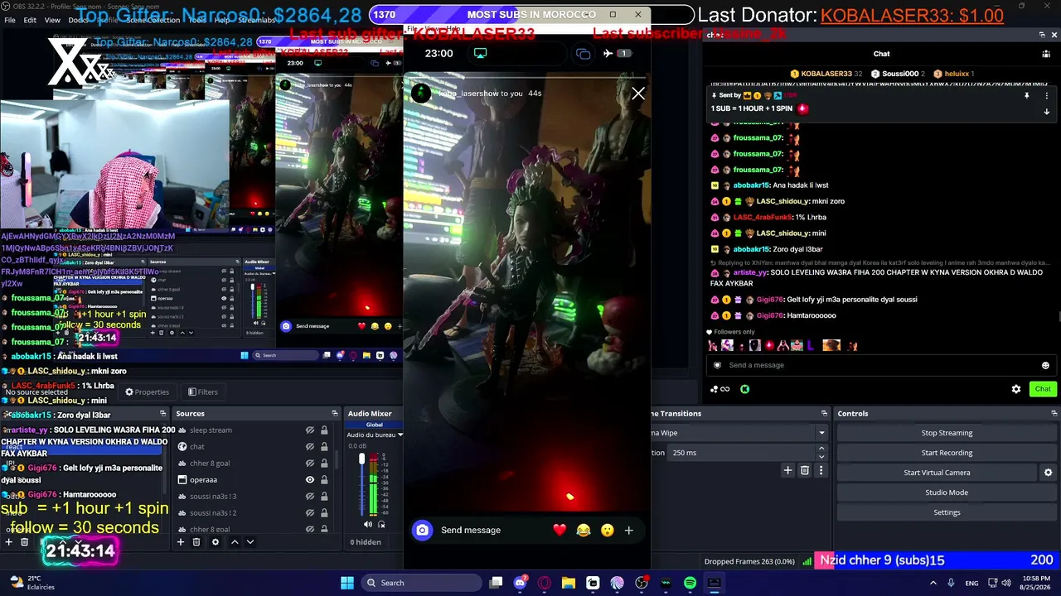This screenshot has height=596, width=1061.
Task: Move selected source down
Action: tap(250, 542)
